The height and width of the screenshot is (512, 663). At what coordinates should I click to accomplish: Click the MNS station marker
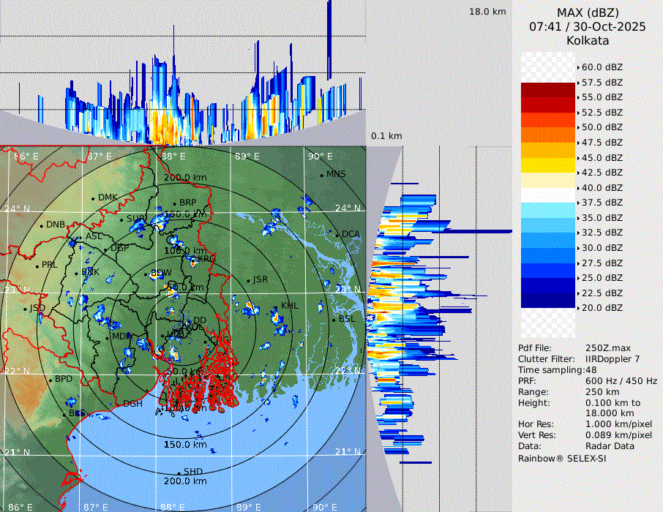click(322, 175)
